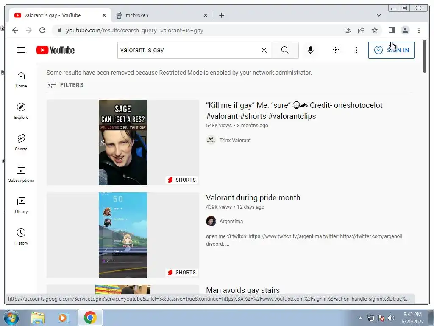
Task: Visit the Trinx Valorant channel name
Action: [x=235, y=140]
